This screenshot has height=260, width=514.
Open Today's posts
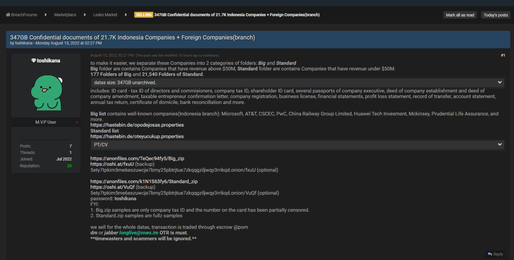[x=496, y=15]
